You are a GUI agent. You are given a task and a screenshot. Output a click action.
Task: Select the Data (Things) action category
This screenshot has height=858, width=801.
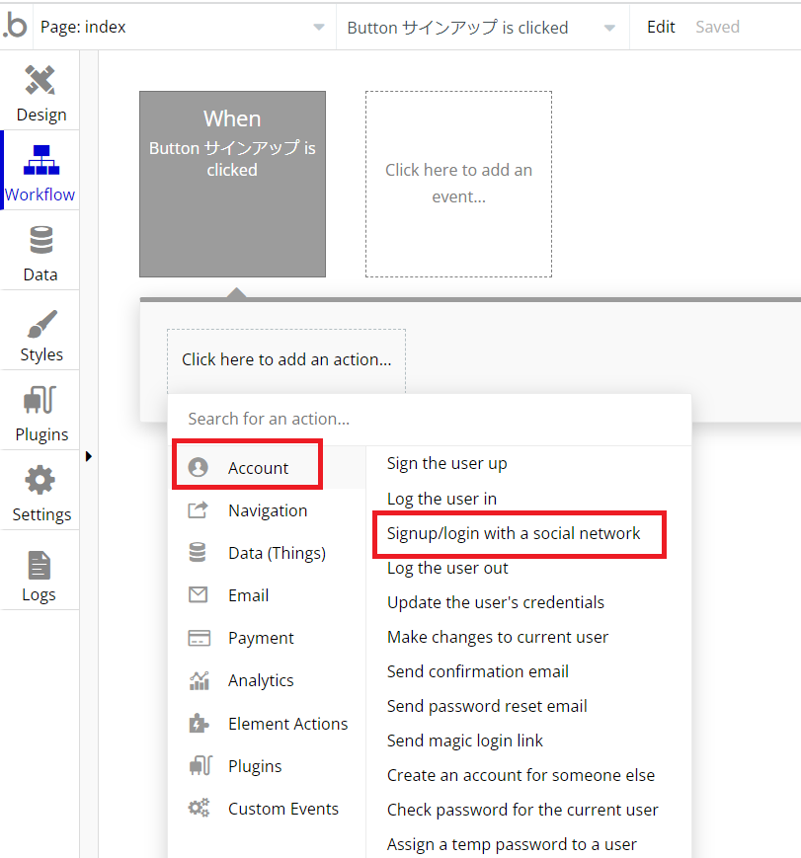[268, 553]
